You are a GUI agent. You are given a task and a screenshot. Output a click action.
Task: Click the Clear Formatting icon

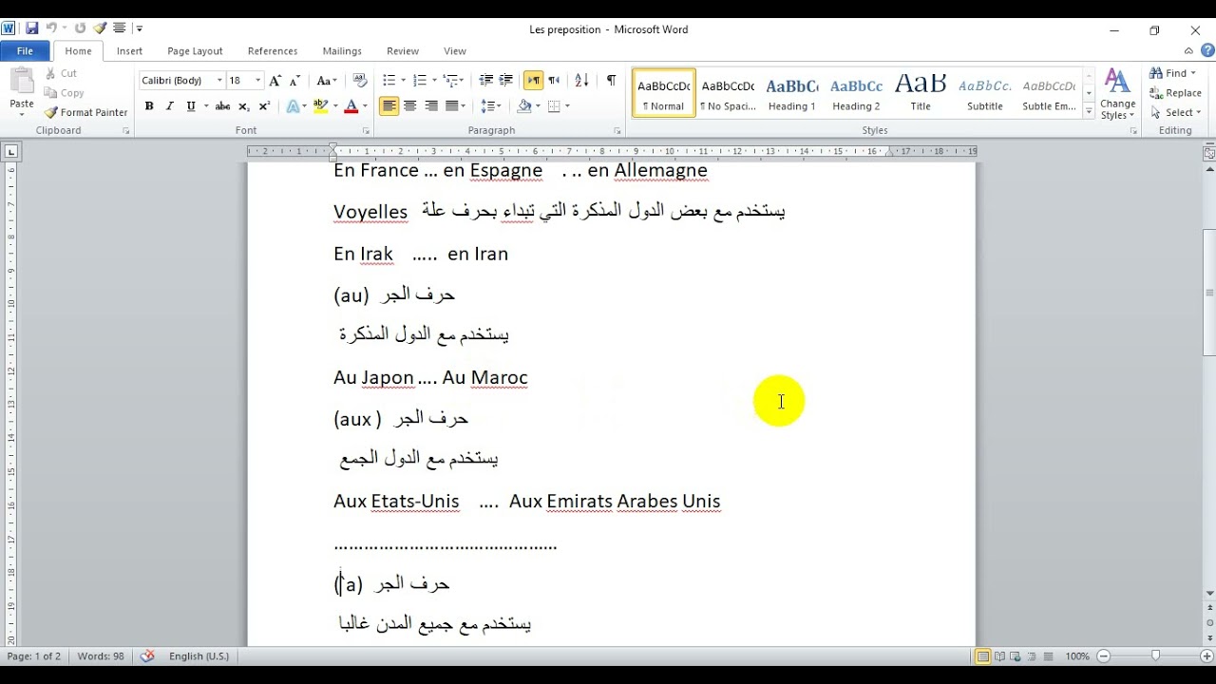click(360, 81)
